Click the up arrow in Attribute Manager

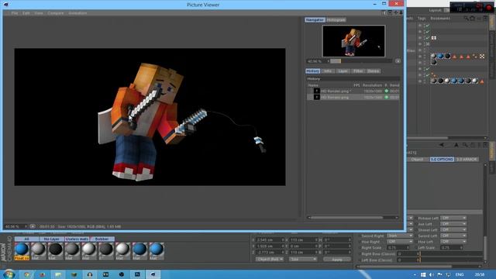[456, 145]
